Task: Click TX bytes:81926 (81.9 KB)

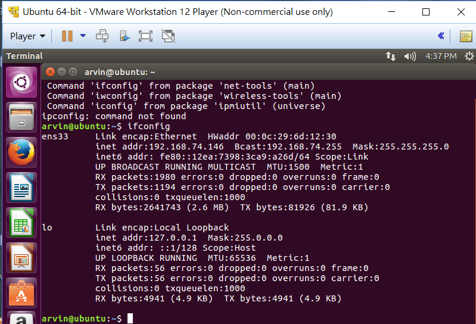Action: [304, 207]
